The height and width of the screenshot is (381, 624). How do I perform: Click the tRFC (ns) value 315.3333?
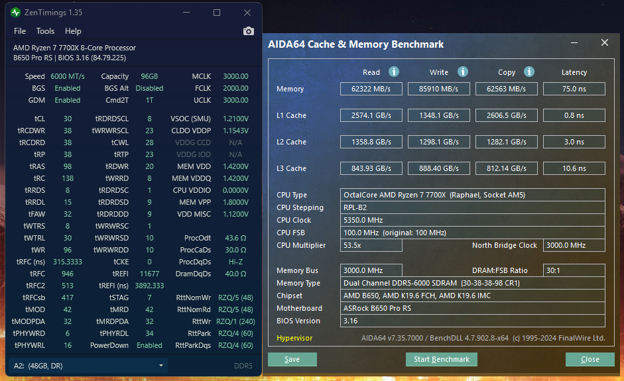click(67, 262)
